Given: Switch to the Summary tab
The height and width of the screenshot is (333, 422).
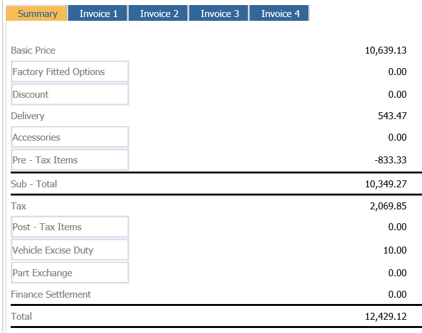Looking at the screenshot, I should tap(37, 13).
